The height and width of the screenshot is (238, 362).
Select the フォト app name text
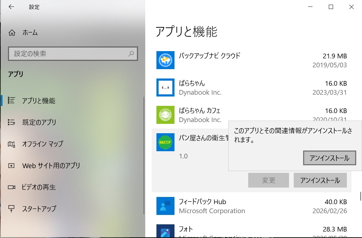[186, 229]
